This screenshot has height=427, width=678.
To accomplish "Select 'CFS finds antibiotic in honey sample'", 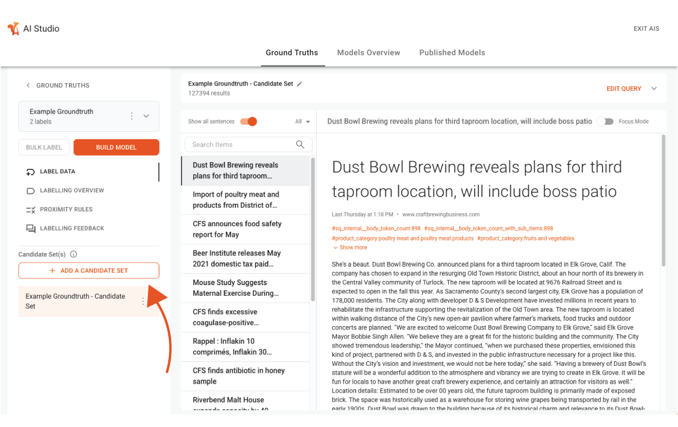I will tap(245, 377).
